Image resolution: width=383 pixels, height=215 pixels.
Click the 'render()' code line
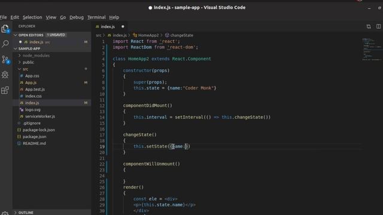133,188
